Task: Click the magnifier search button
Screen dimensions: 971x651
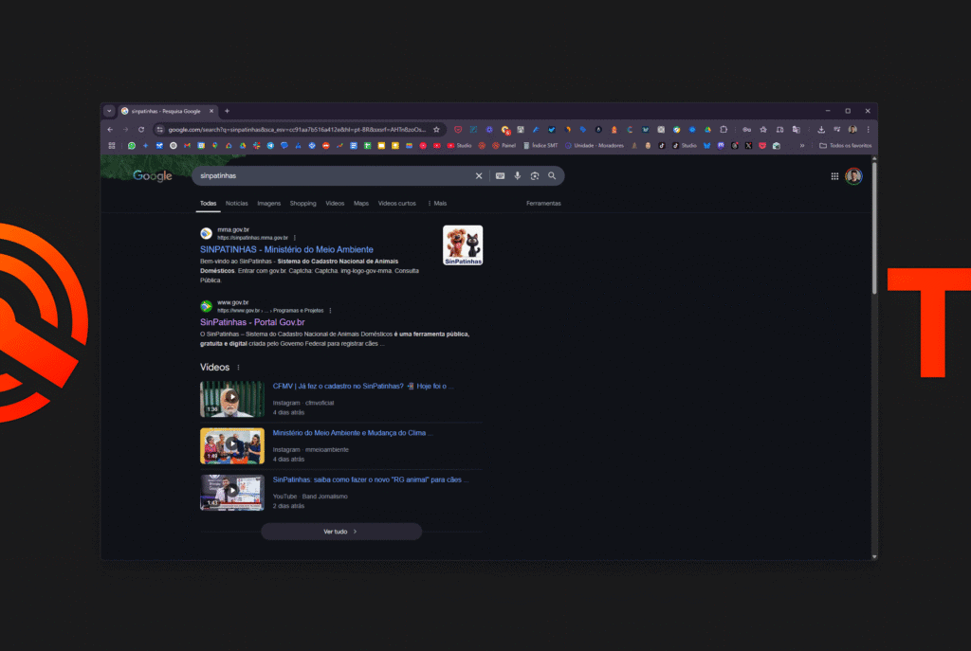Action: 552,176
